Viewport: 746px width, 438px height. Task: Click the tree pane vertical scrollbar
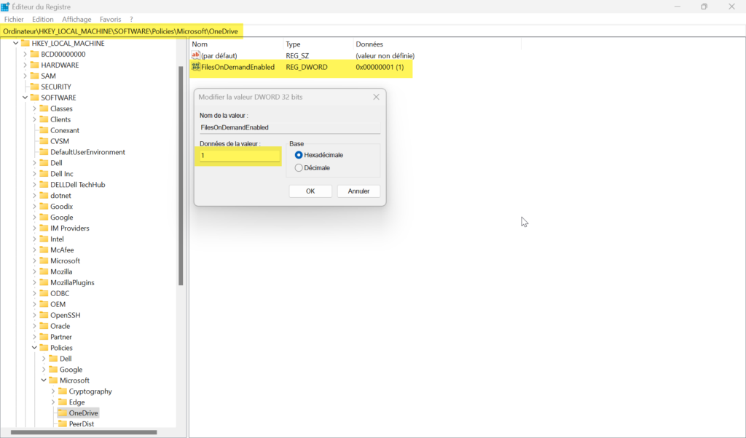point(181,175)
